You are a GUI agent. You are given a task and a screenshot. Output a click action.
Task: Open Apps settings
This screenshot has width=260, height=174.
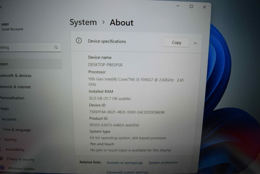point(5,109)
